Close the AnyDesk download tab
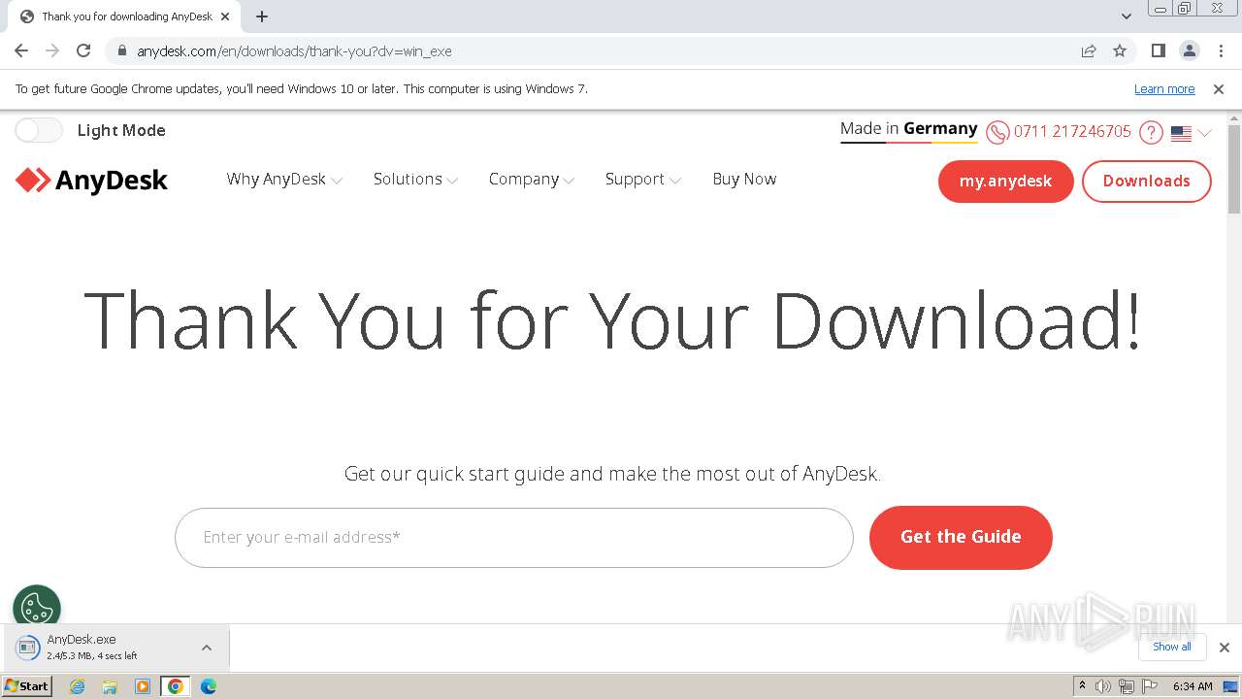Viewport: 1242px width, 699px height. [x=225, y=17]
